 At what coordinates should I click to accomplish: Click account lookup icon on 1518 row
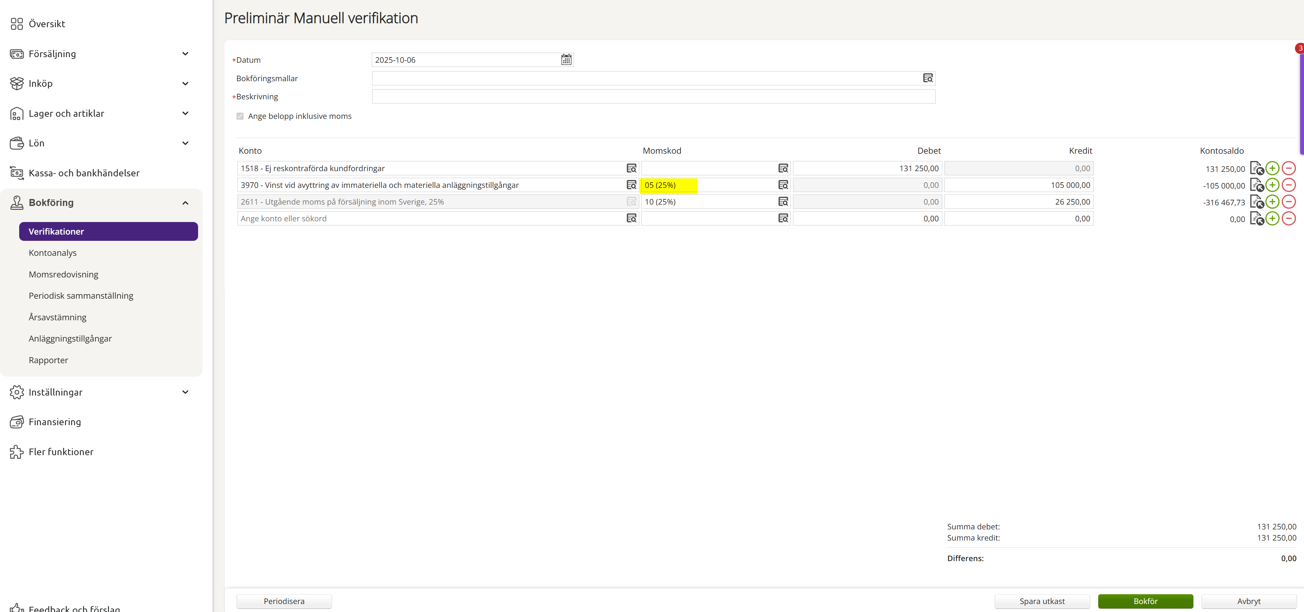tap(631, 168)
